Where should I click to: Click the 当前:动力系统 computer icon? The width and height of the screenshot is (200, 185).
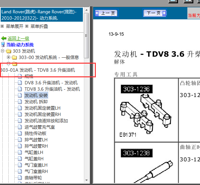coord(3,44)
